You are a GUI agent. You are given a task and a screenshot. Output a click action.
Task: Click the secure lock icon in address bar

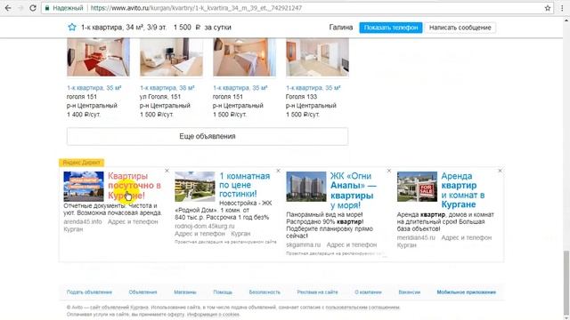point(47,8)
